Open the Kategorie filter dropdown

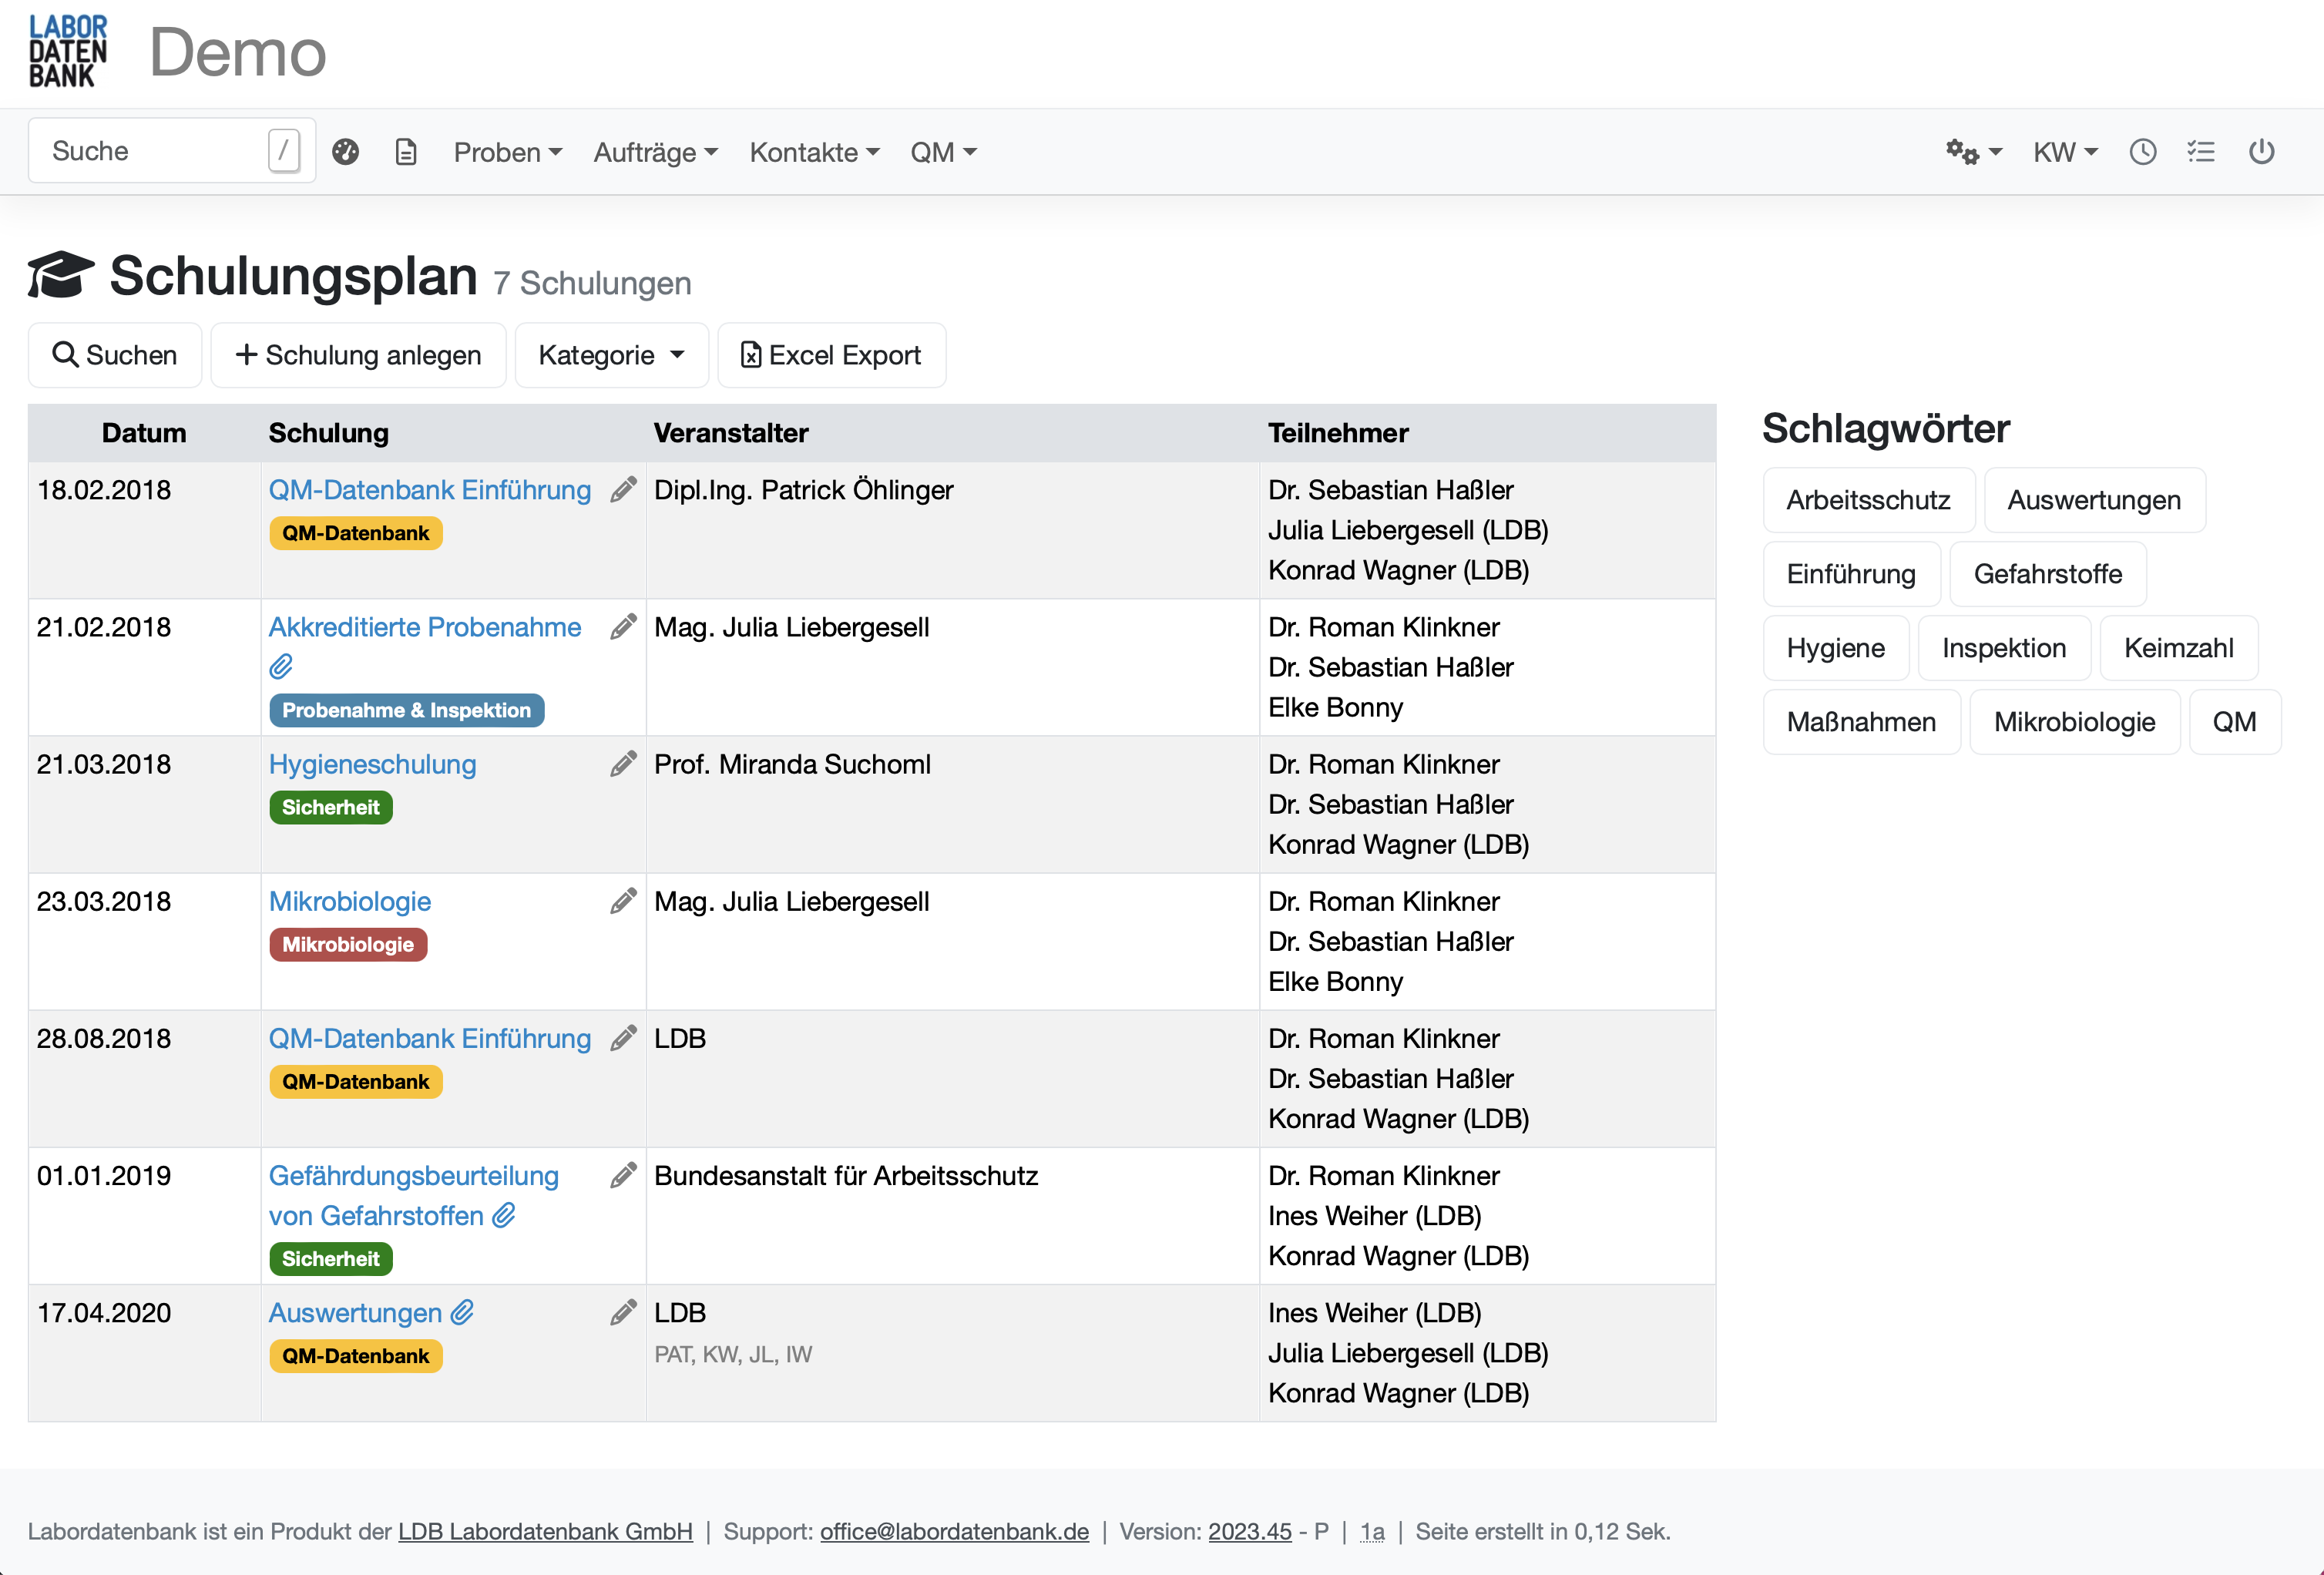tap(611, 355)
